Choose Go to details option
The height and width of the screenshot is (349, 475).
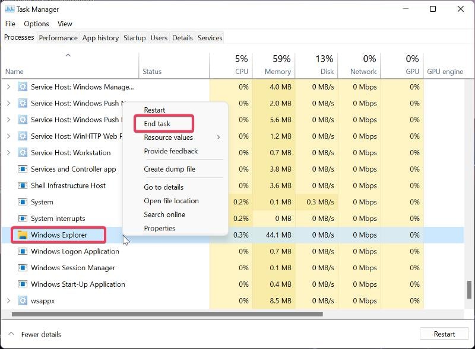pos(164,187)
